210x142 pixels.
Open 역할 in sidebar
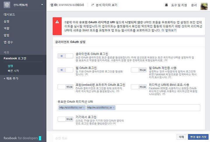click(6, 28)
